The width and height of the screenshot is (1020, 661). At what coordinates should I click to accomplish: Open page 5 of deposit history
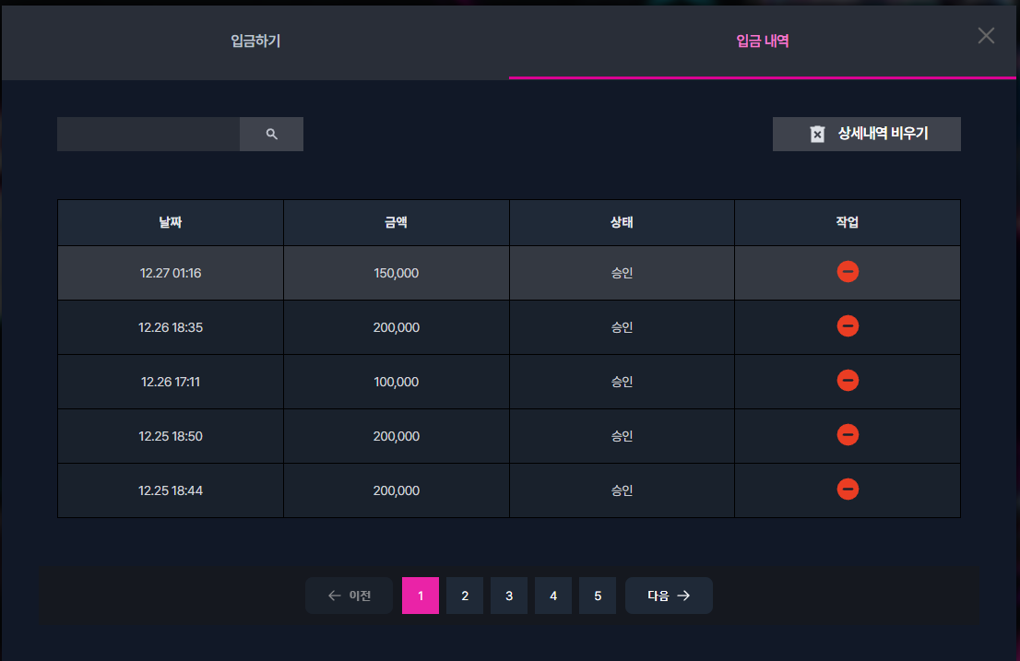tap(598, 596)
